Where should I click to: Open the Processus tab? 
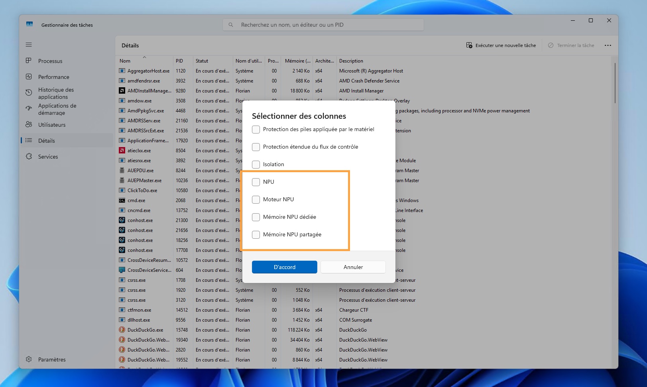click(x=67, y=61)
